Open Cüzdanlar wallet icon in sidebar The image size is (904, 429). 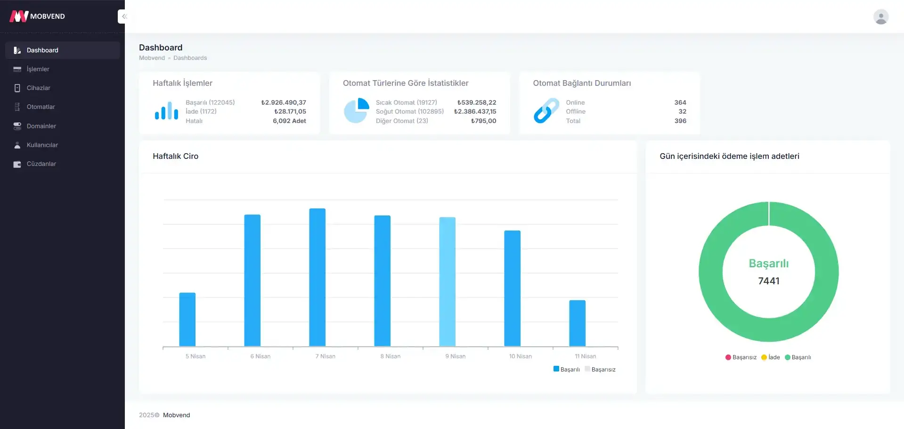[17, 164]
